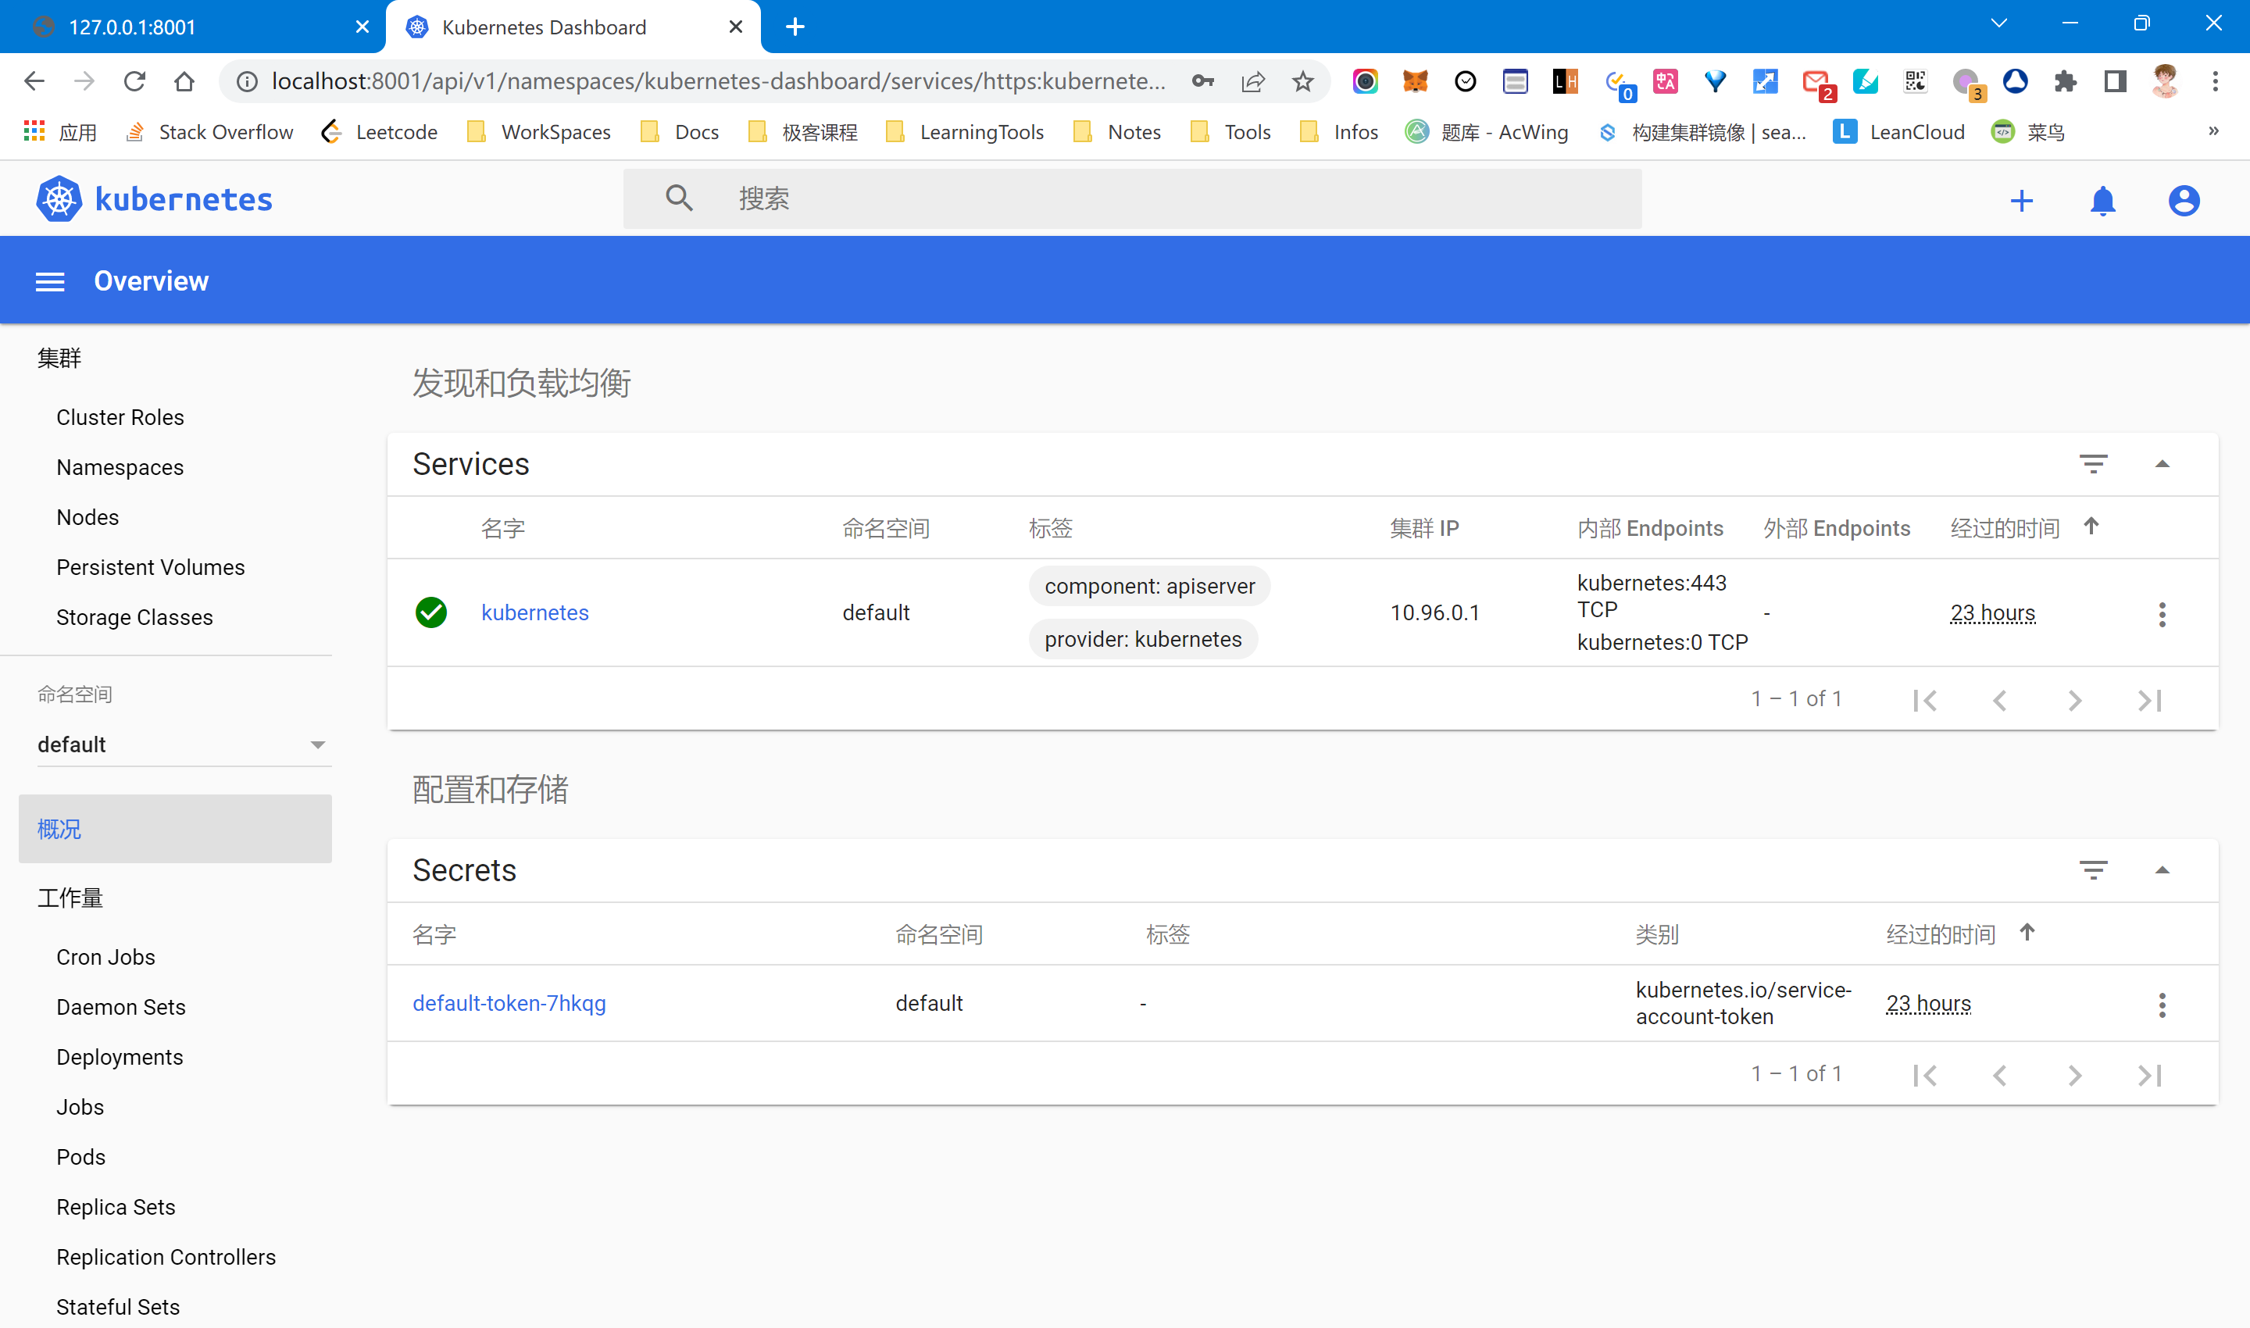Image resolution: width=2250 pixels, height=1328 pixels.
Task: Go to last page of Secrets
Action: pos(2150,1075)
